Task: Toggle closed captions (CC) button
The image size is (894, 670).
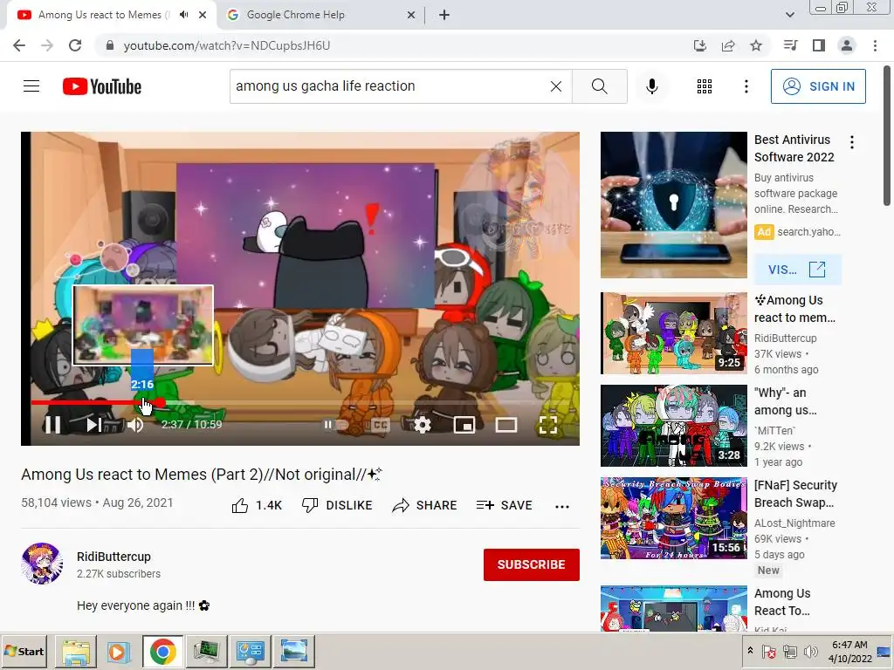Action: [x=381, y=425]
